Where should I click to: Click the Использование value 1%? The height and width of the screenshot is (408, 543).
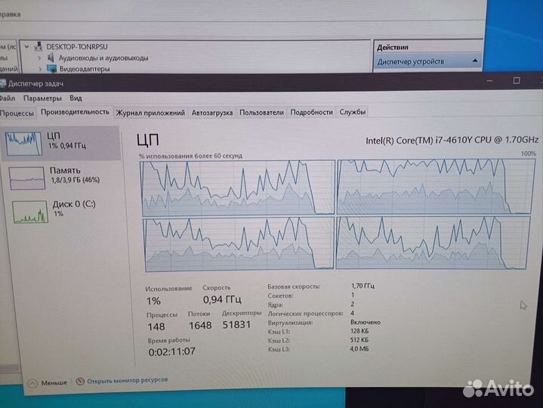click(x=153, y=301)
